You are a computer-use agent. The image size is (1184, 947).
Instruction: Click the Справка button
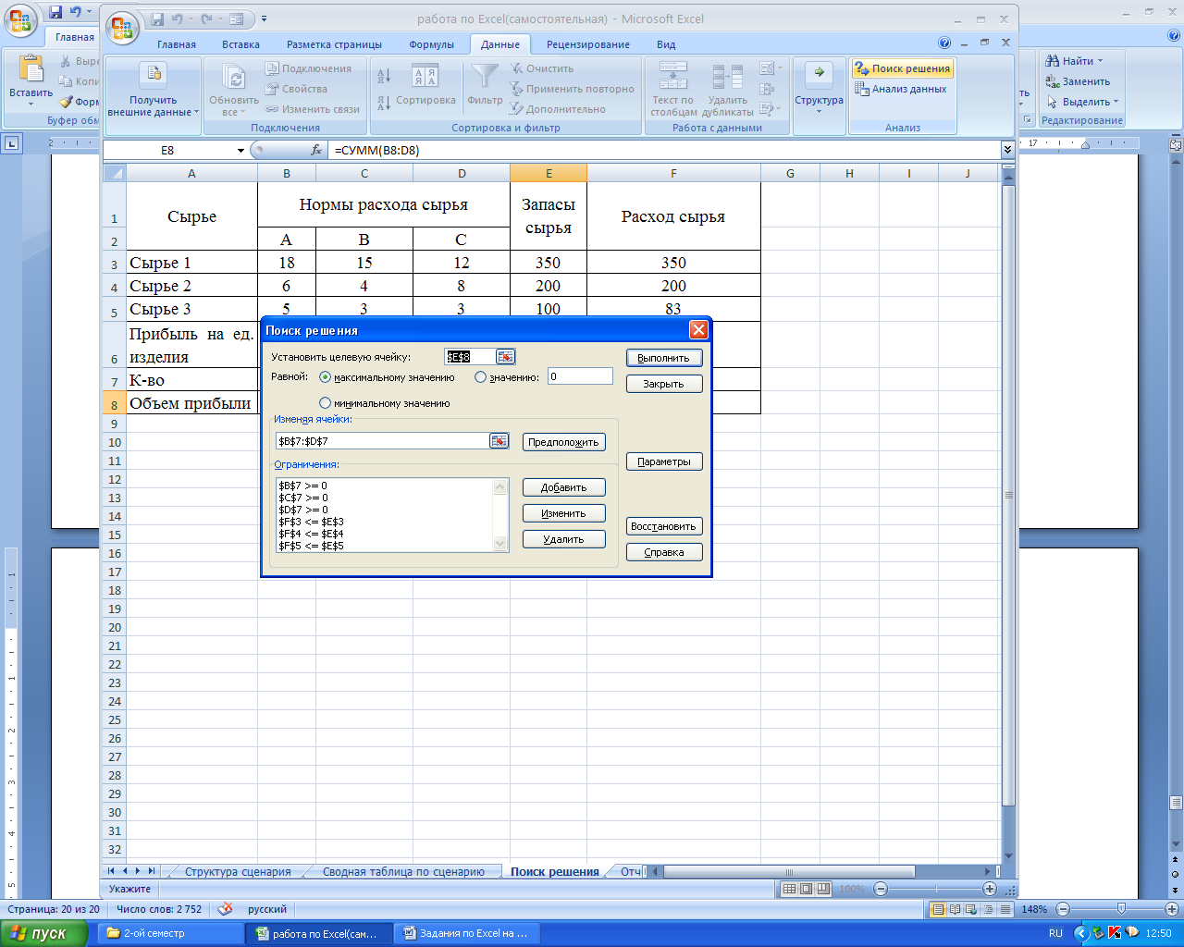click(664, 552)
